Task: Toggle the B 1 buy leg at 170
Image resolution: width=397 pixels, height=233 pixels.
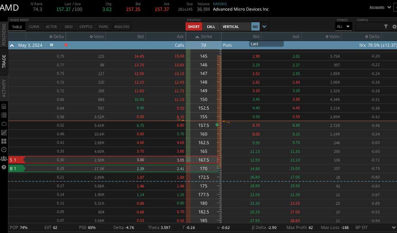Action: [17, 168]
